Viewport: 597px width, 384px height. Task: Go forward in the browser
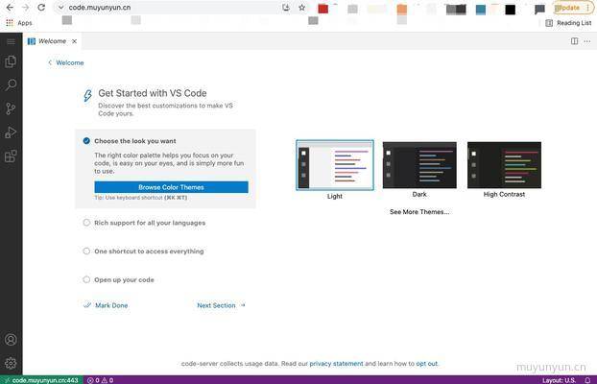pyautogui.click(x=26, y=8)
